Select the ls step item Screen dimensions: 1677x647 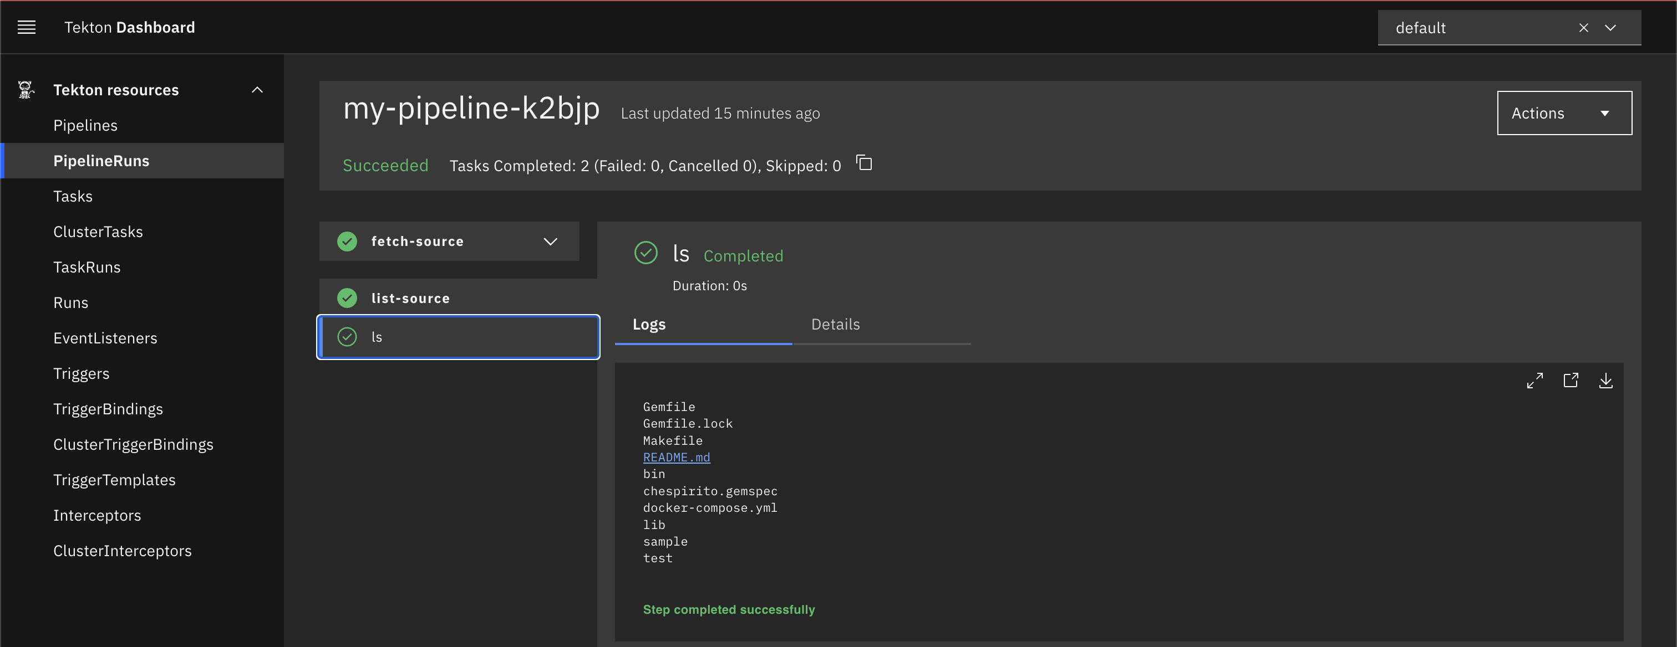458,337
